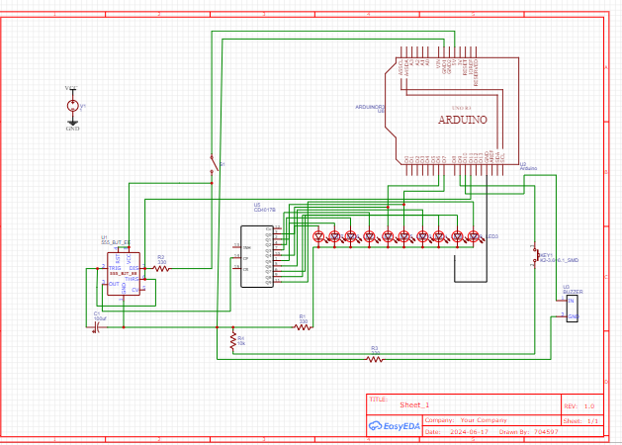This screenshot has width=622, height=445.
Task: Click the U2 Arduino label at board corner
Action: click(528, 166)
